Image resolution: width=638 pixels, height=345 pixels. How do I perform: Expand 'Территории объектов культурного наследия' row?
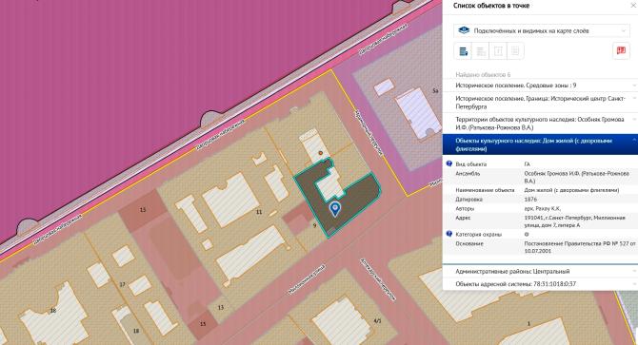coord(540,124)
